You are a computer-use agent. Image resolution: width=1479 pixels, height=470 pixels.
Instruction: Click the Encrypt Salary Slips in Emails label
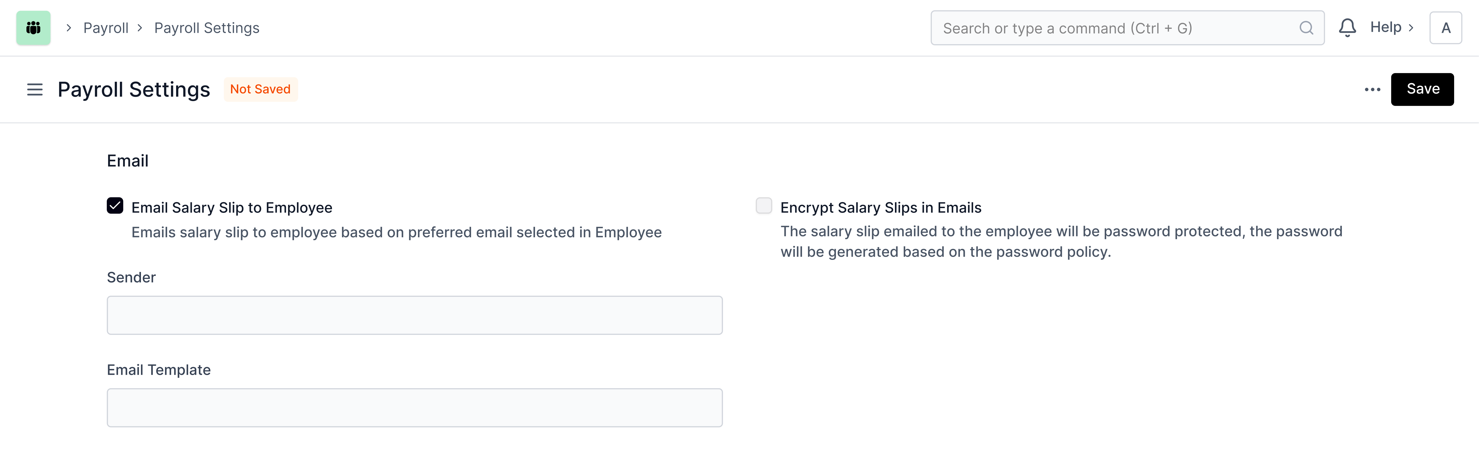click(881, 208)
